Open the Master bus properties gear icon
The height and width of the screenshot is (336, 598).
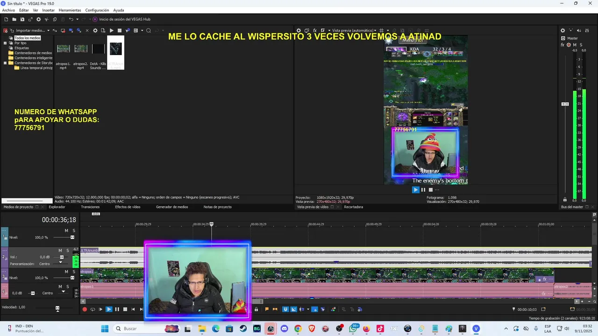point(562,30)
